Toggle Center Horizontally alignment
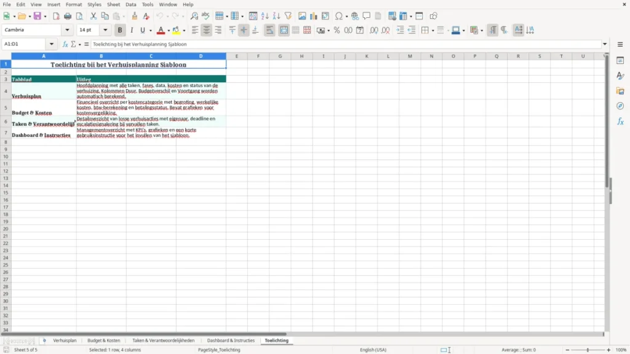Viewport: 630px width, 354px height. tap(207, 30)
